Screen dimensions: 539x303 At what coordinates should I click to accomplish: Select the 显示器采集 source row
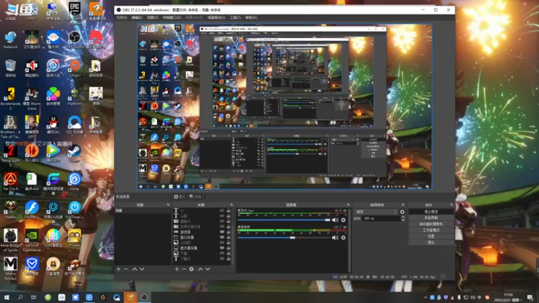coord(202,248)
